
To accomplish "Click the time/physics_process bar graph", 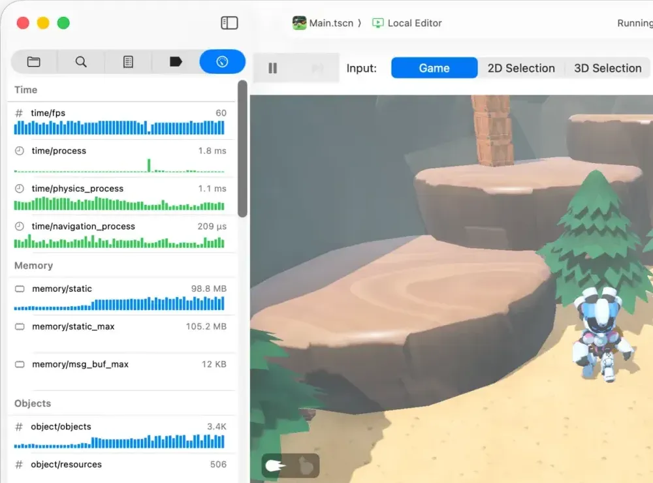I will [119, 204].
